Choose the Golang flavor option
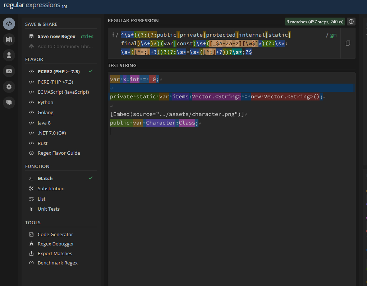 [x=45, y=112]
